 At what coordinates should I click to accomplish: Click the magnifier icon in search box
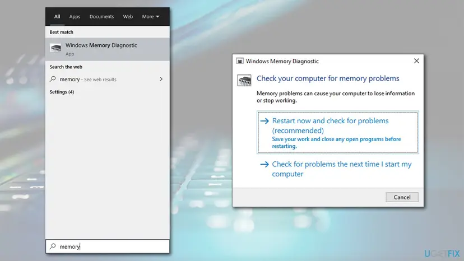(53, 246)
